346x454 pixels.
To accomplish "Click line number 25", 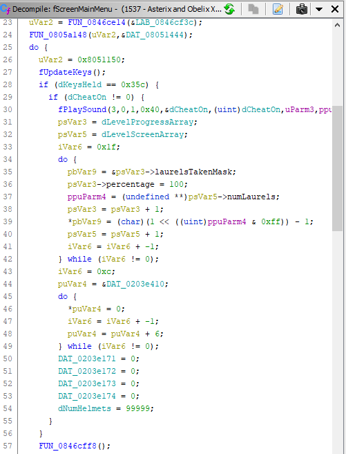I will click(8, 47).
